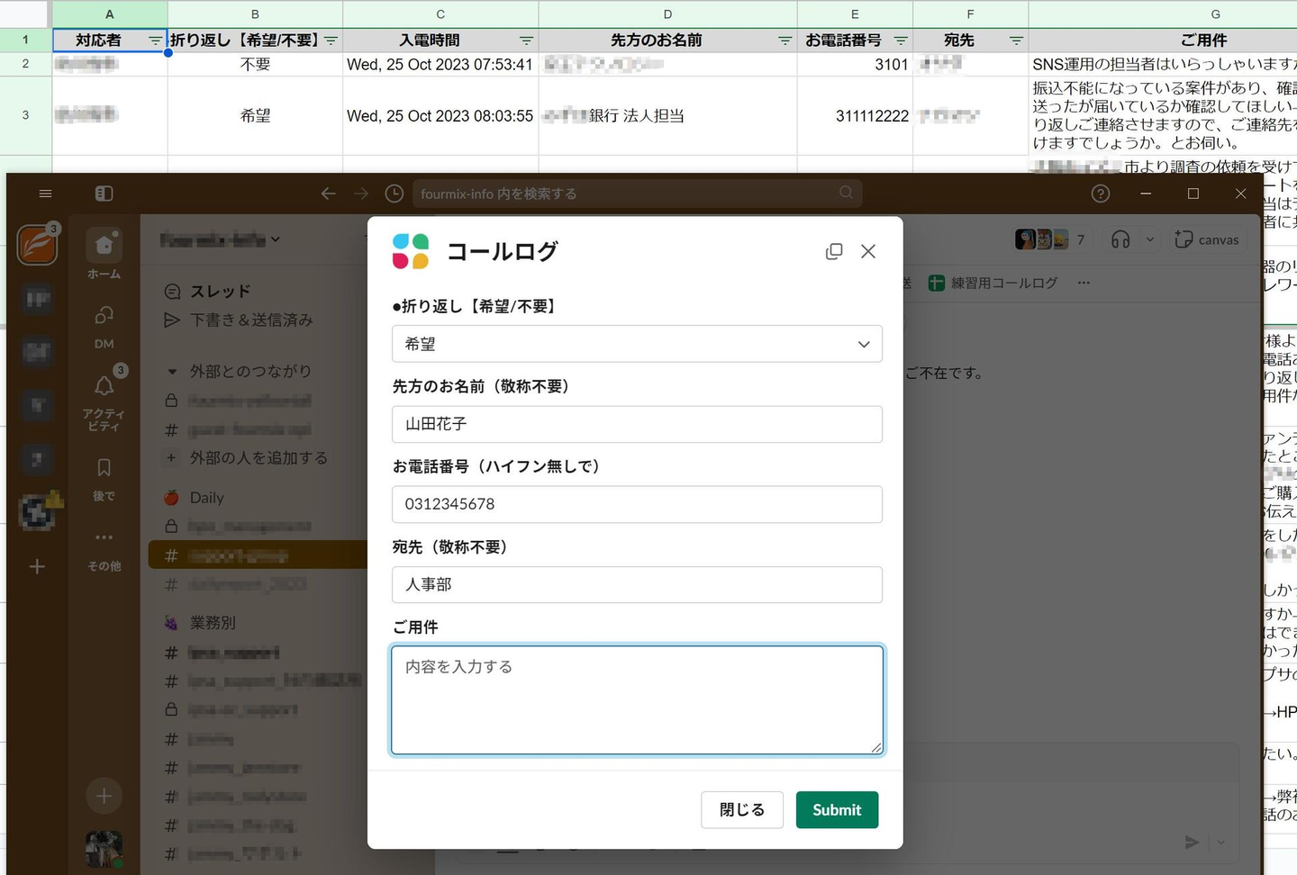Screen dimensions: 1297x875
Task: Open the Slack help question mark icon
Action: click(x=1100, y=194)
